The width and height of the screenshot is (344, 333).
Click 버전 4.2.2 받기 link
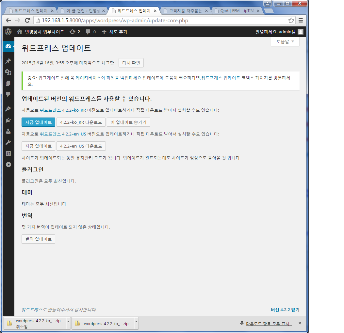pyautogui.click(x=285, y=310)
